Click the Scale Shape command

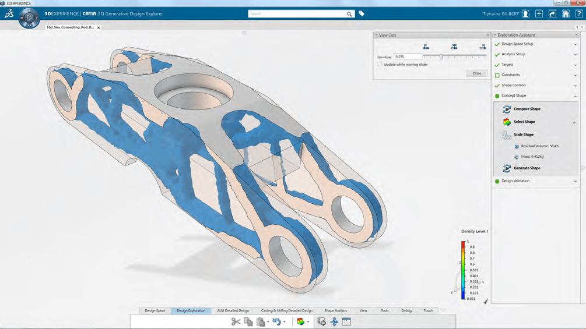coord(524,135)
